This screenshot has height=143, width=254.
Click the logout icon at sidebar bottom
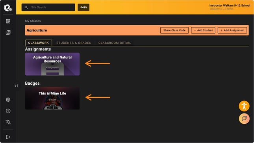pyautogui.click(x=8, y=137)
